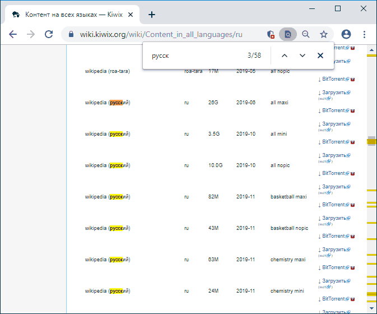Click Загрузить for the basketball maxi row

334,187
